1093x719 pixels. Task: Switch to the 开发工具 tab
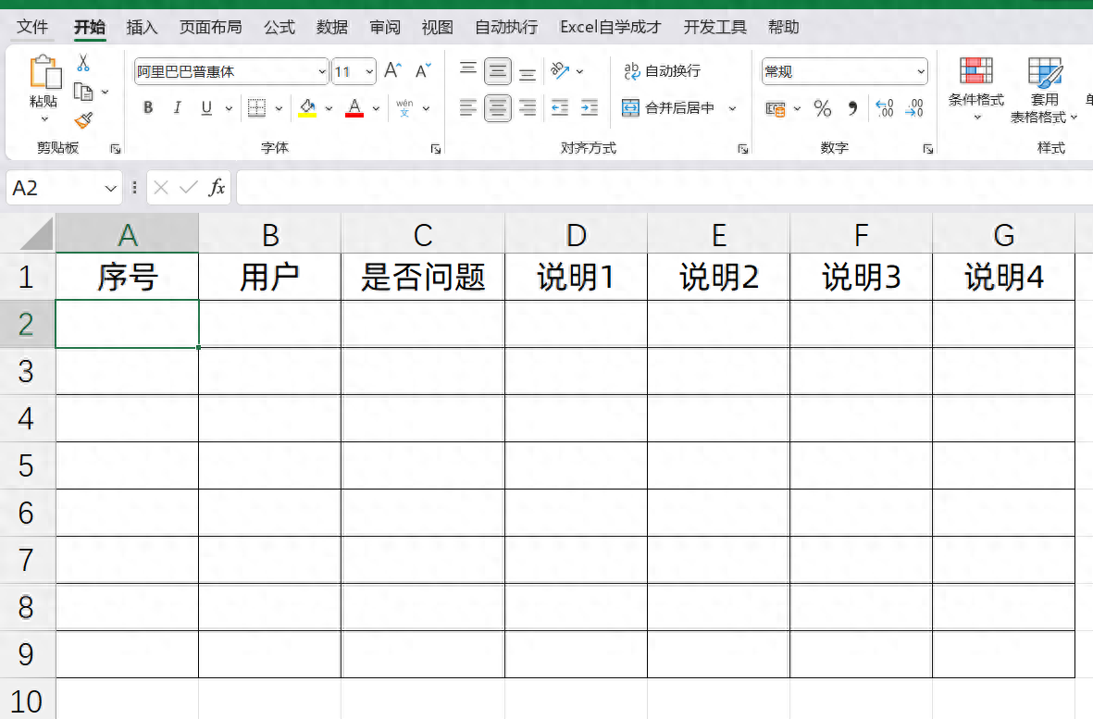click(x=714, y=27)
